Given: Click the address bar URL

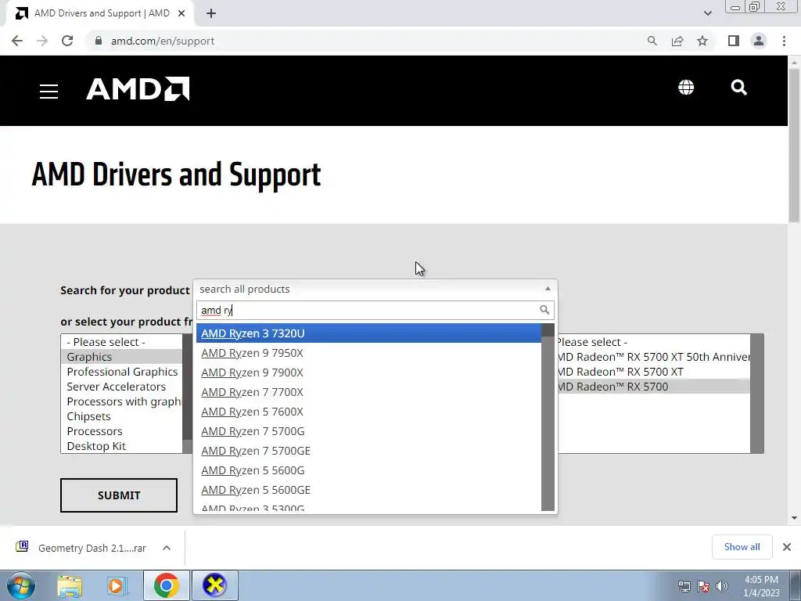Looking at the screenshot, I should [x=163, y=41].
